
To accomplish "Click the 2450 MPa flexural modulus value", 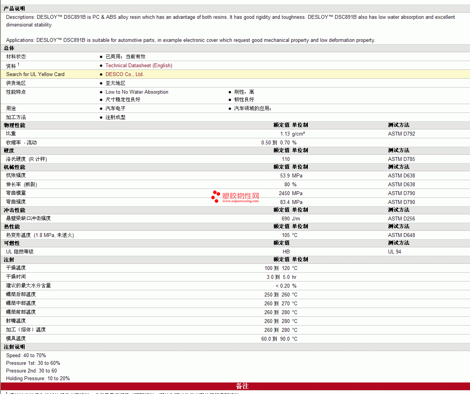I will coord(291,194).
